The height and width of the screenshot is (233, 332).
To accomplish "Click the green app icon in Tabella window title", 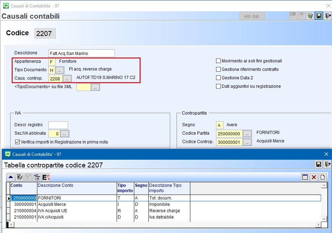I will [x=8, y=154].
